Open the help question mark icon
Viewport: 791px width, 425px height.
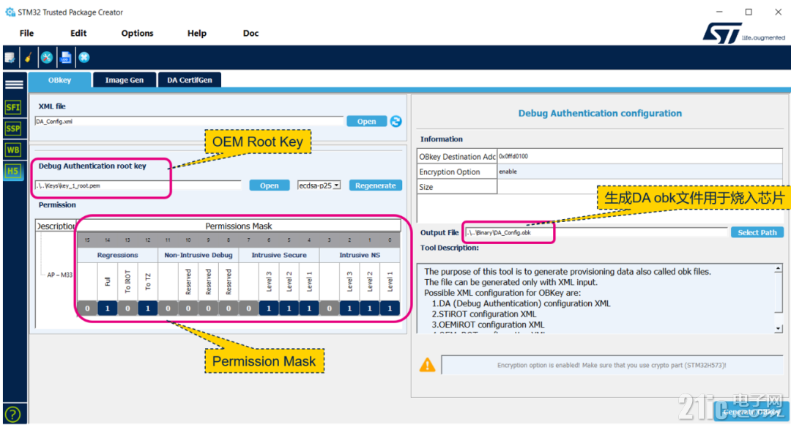click(x=12, y=415)
